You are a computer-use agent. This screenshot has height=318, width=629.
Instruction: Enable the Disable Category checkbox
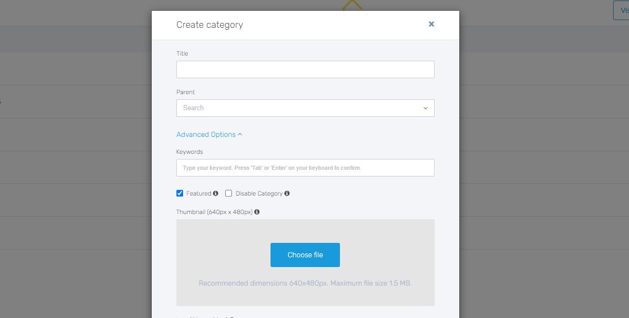(228, 193)
